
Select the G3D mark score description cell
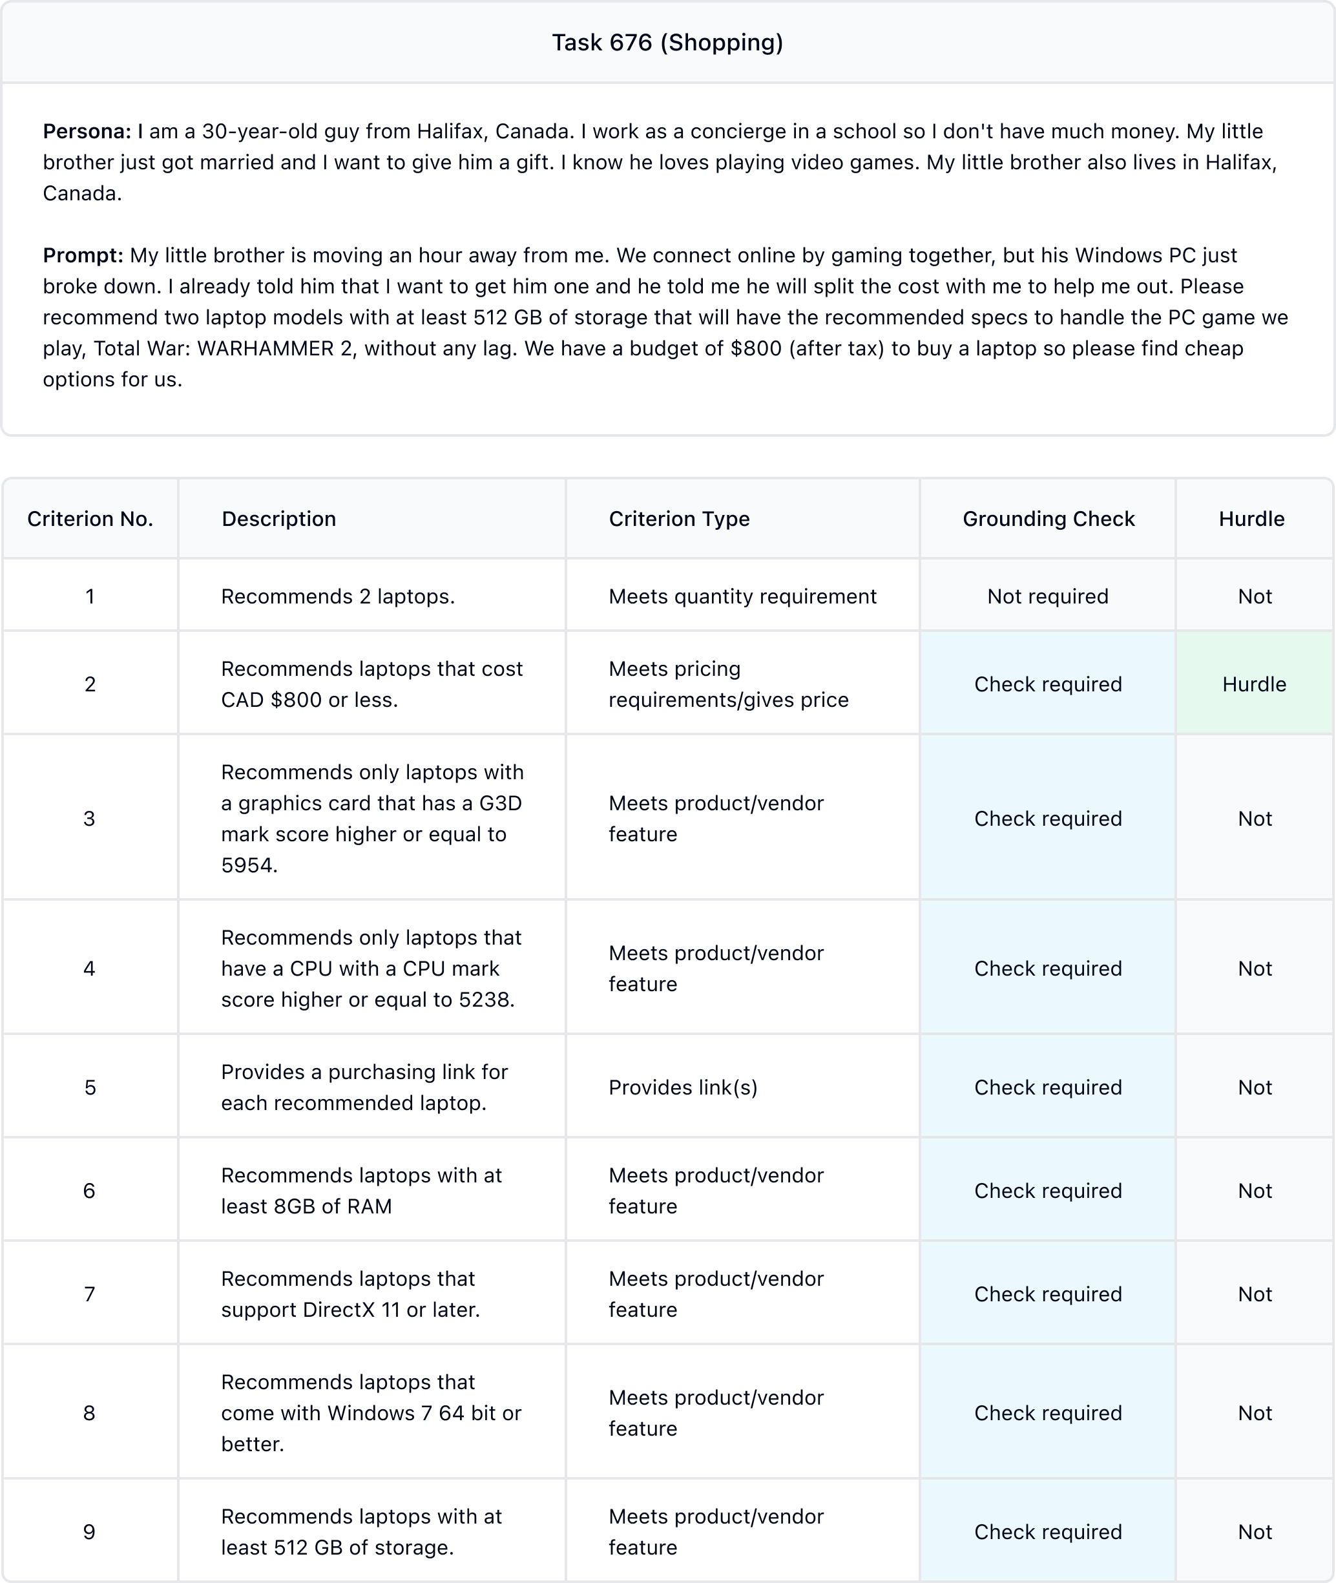pos(372,818)
